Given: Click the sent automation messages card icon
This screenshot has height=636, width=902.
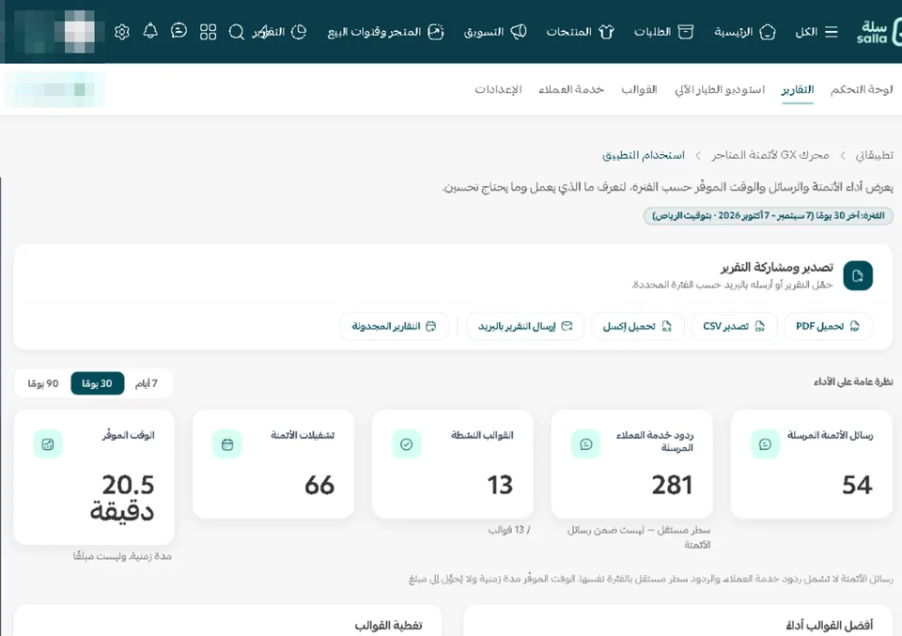Looking at the screenshot, I should pyautogui.click(x=765, y=444).
